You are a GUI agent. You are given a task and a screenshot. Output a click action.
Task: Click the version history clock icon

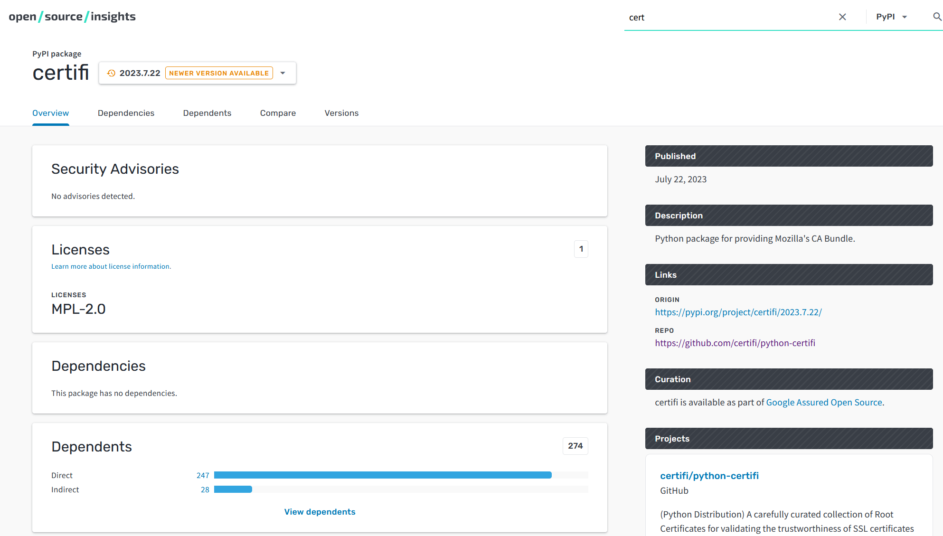pos(111,73)
